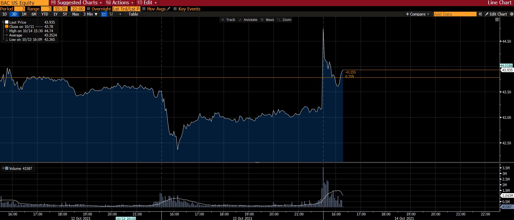Screen dimensions: 514x220
Task: Click the Edit Chart button
Action: tap(496, 14)
